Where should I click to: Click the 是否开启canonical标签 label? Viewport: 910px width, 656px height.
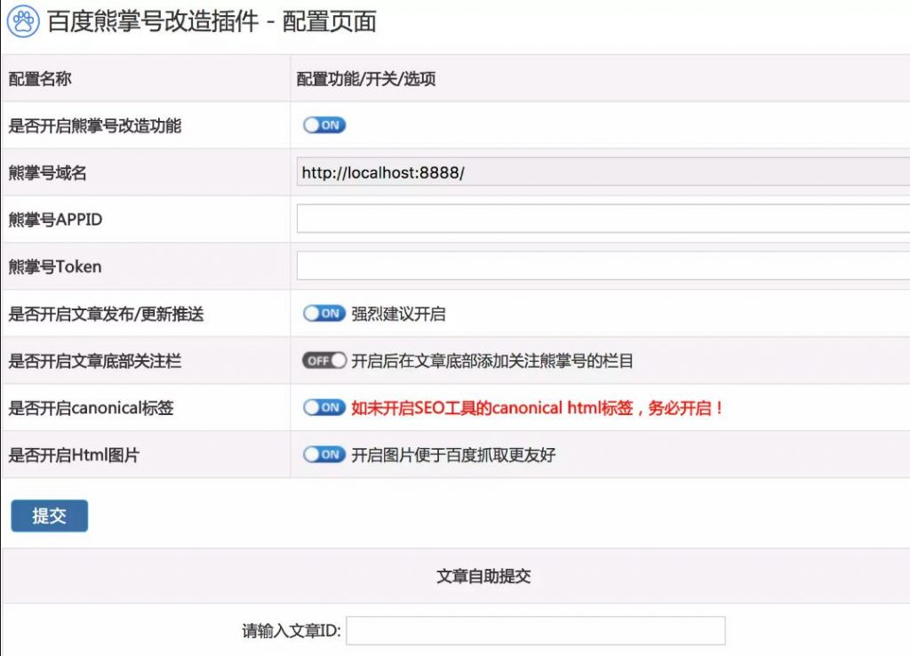(x=92, y=408)
